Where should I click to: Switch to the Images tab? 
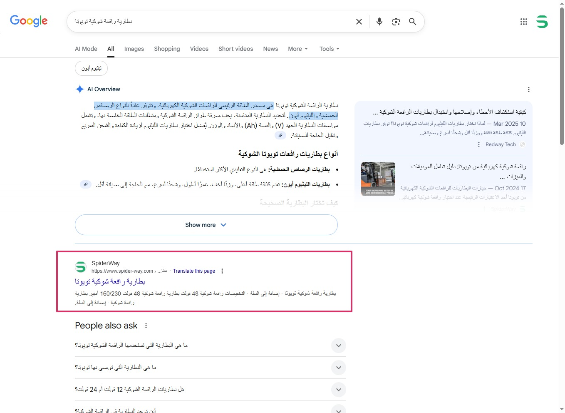point(134,49)
